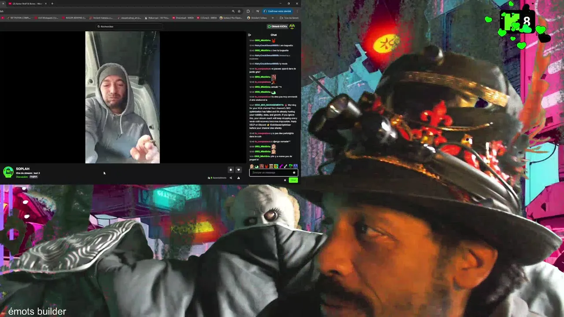The image size is (564, 317).
Task: Follow the channel with the heart button
Action: click(238, 170)
